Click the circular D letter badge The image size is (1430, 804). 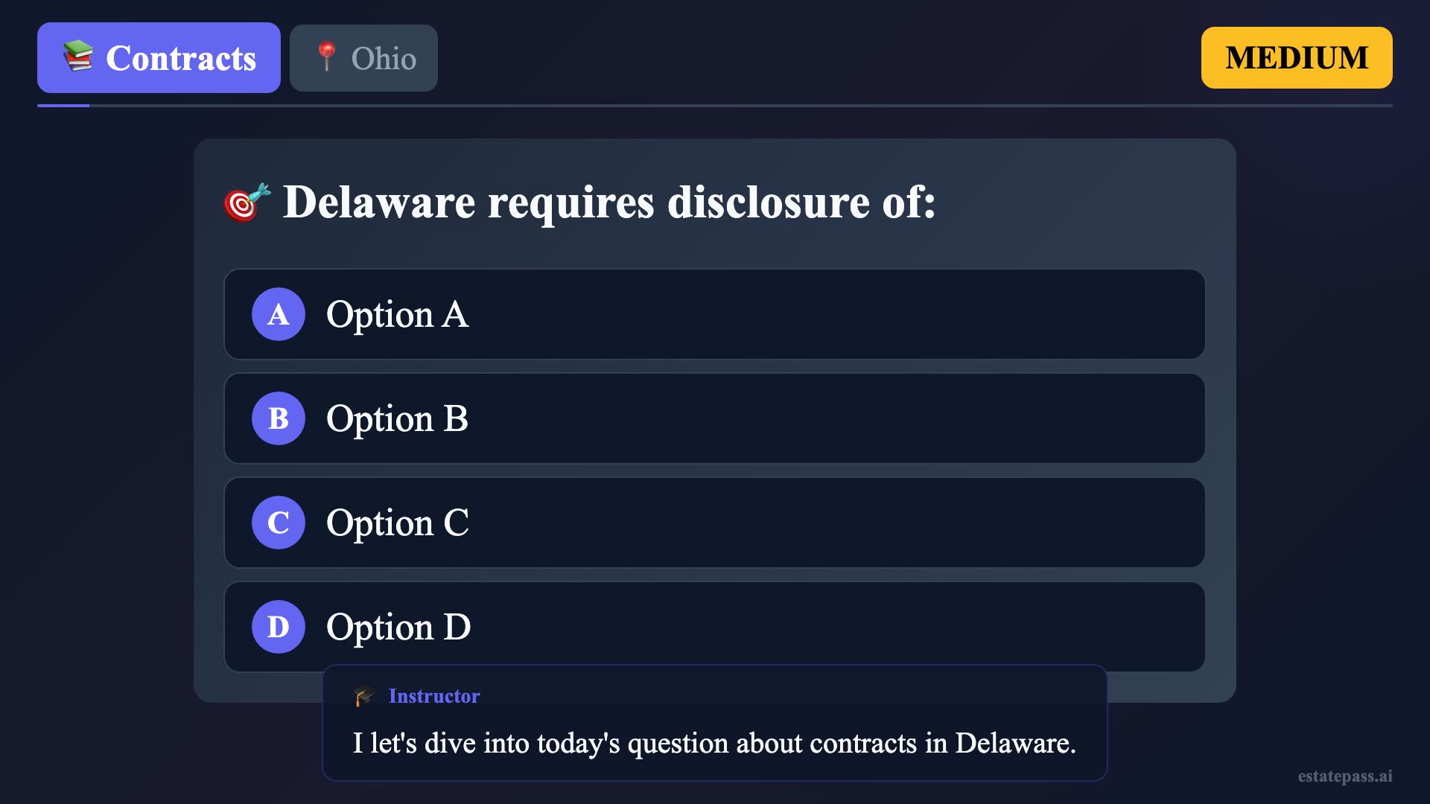click(x=279, y=627)
